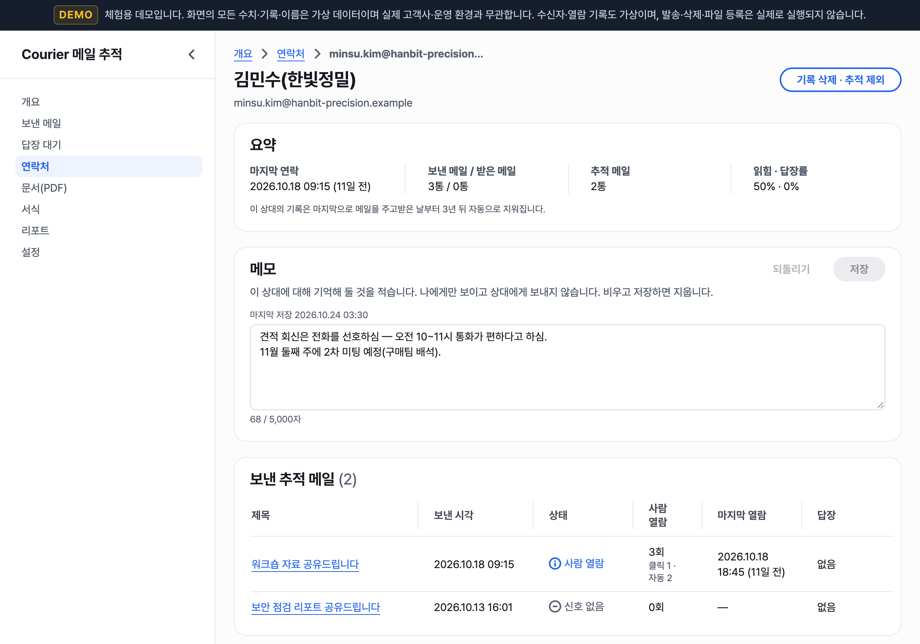The width and height of the screenshot is (920, 644).
Task: Click the info icon beside 사람 열람
Action: click(x=555, y=563)
